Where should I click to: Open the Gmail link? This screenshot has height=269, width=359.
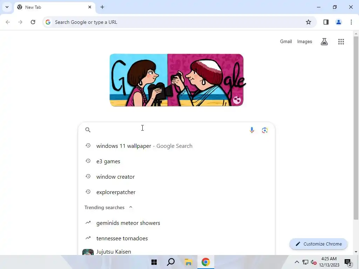tap(286, 41)
